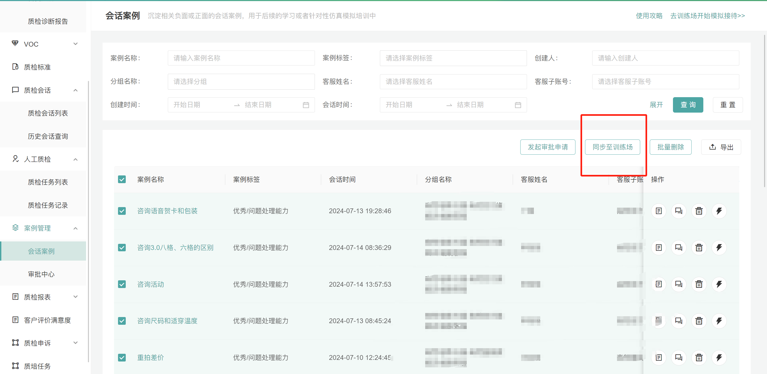The image size is (767, 374).
Task: Navigate to 质检任务列表
Action: (x=48, y=182)
